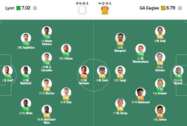The image size is (187, 126).
Task: Select goalkeeper J. D. Busser's avatar
Action: [x=178, y=71]
